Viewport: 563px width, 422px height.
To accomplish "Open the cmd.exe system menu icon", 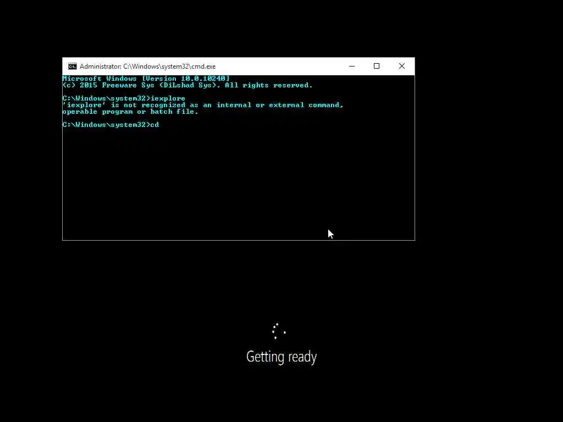I will click(72, 66).
